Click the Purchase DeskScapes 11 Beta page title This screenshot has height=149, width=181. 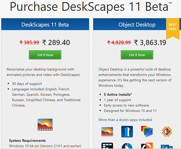91,7
